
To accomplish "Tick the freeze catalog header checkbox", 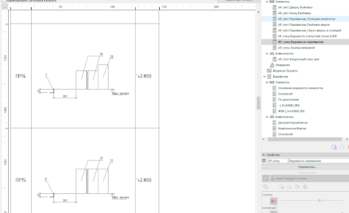I will tap(4, 1).
